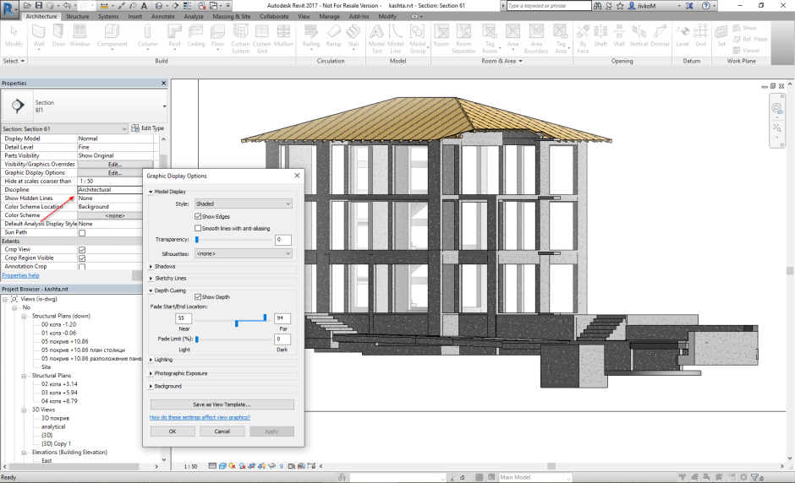795x483 pixels.
Task: Open the Properties help link
Action: point(20,275)
